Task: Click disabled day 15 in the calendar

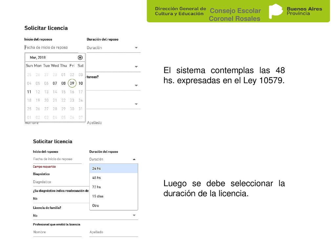Action: coord(63,92)
